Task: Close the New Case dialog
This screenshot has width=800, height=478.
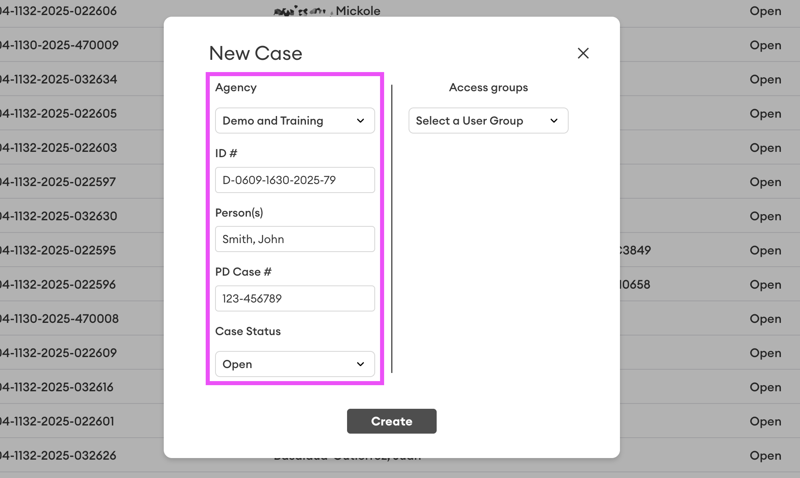Action: point(583,53)
